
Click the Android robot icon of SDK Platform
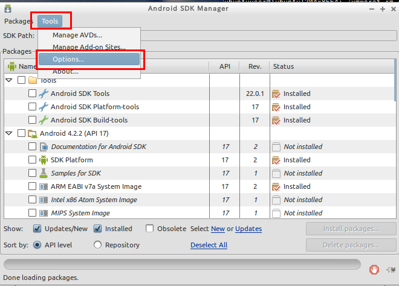[44, 160]
